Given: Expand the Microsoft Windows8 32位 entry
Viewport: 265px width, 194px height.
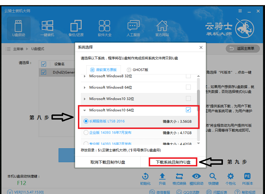Looking at the screenshot, I should tap(85, 76).
